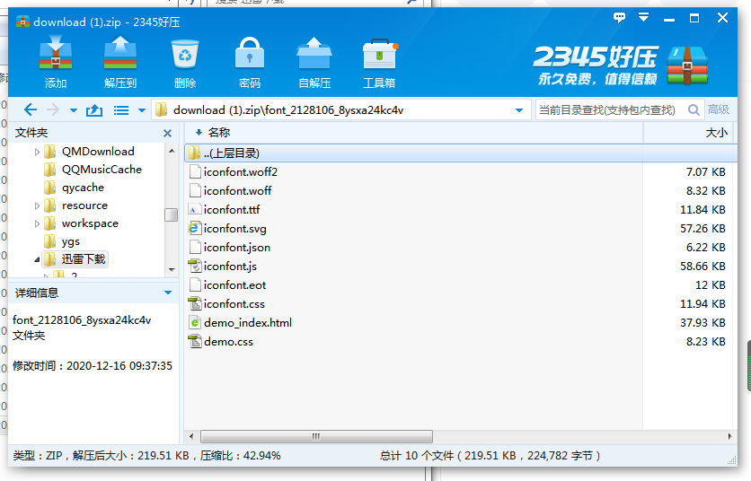Select the iconfont.eot file
Screen dimensions: 751x481
click(460, 285)
